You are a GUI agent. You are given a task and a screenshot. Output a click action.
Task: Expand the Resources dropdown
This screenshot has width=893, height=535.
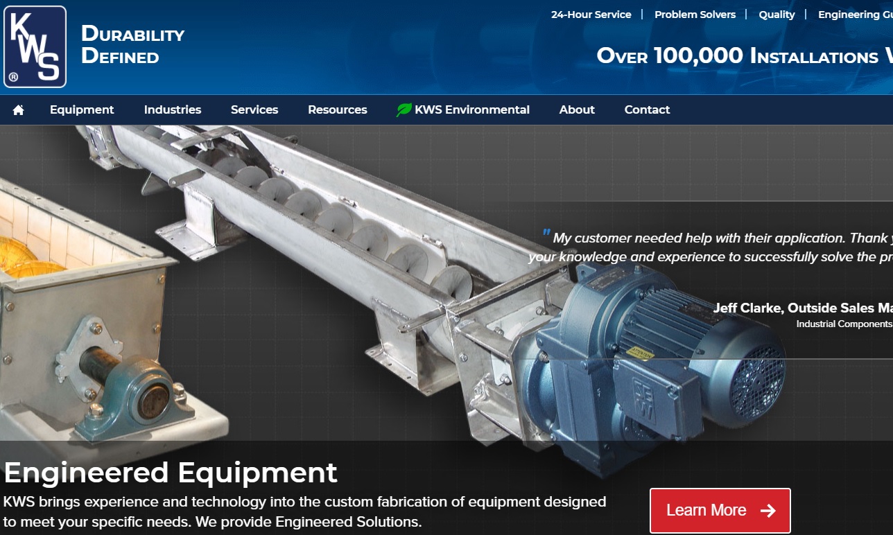[x=338, y=109]
